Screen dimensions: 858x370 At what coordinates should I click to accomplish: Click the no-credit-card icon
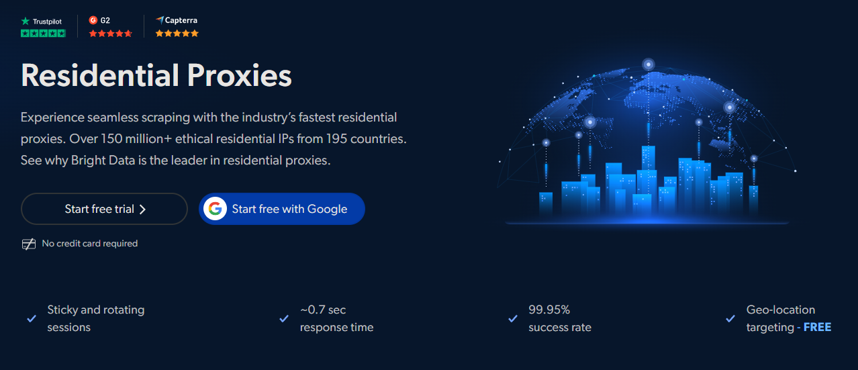[x=28, y=244]
